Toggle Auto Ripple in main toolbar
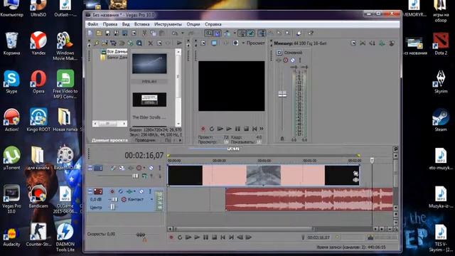This screenshot has height=256, width=455. pos(227,33)
